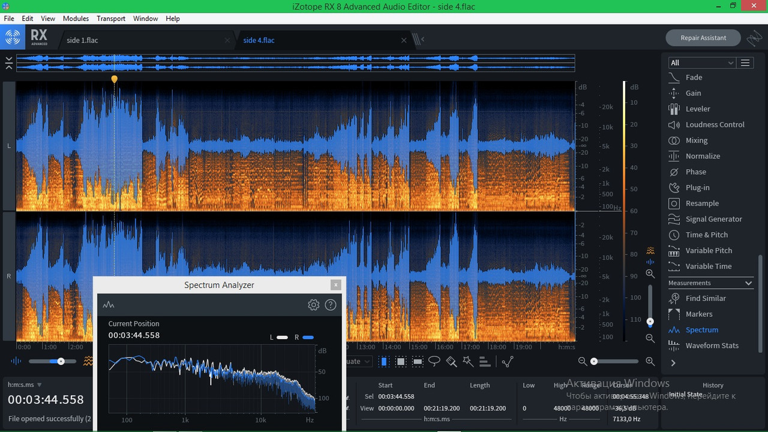Image resolution: width=768 pixels, height=432 pixels.
Task: Toggle the instant process tool
Action: (x=508, y=361)
